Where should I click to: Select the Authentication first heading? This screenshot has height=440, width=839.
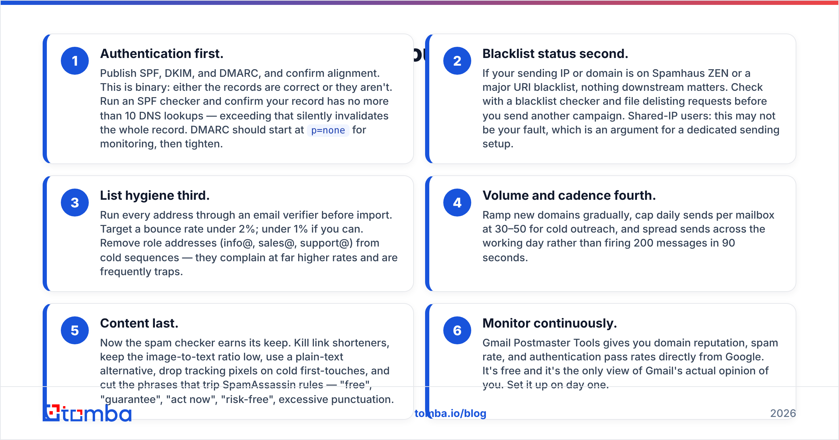(162, 54)
